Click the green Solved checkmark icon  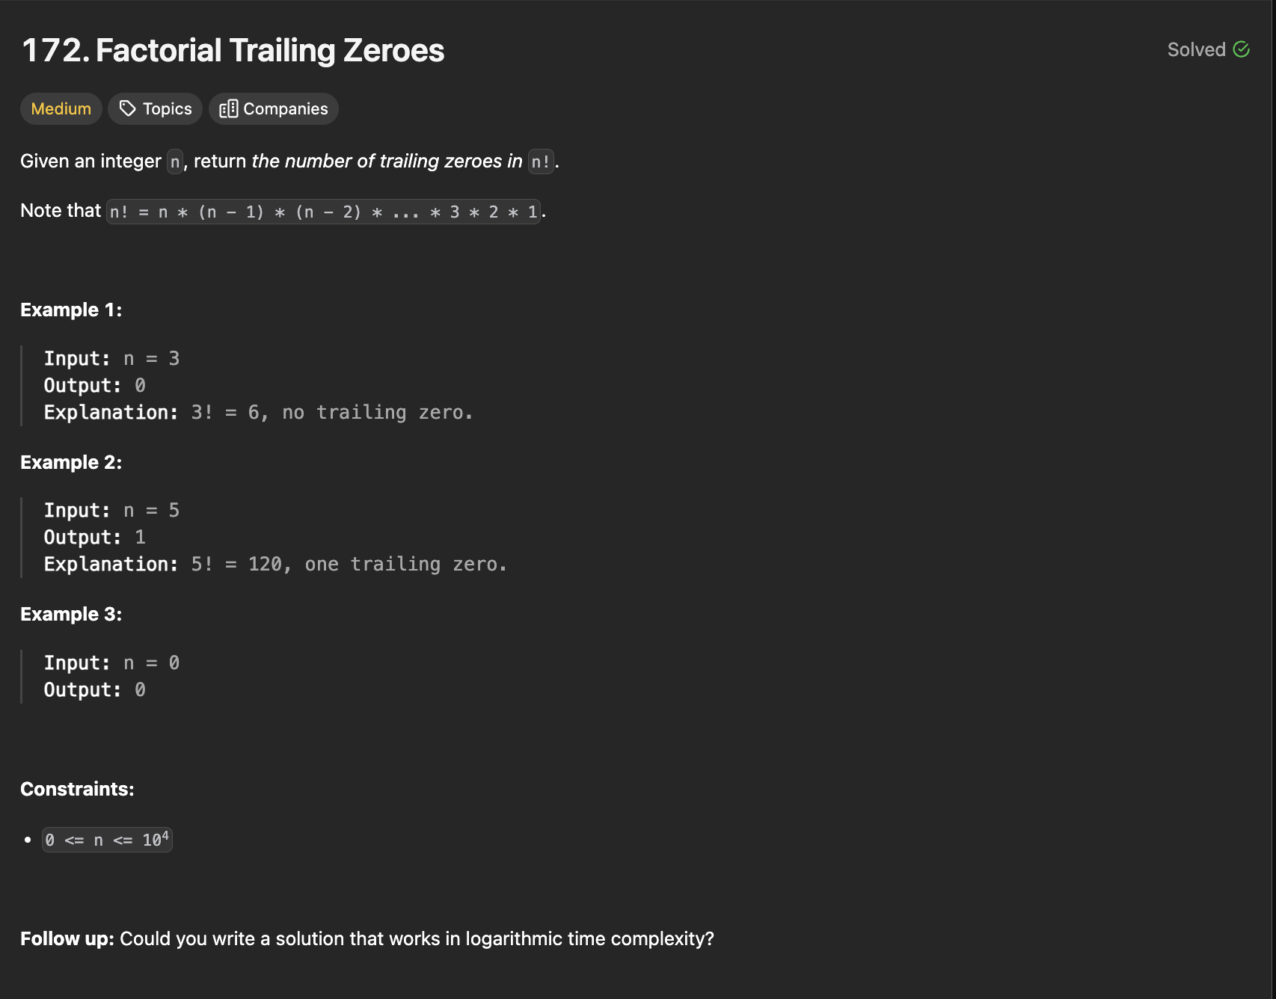[x=1242, y=49]
